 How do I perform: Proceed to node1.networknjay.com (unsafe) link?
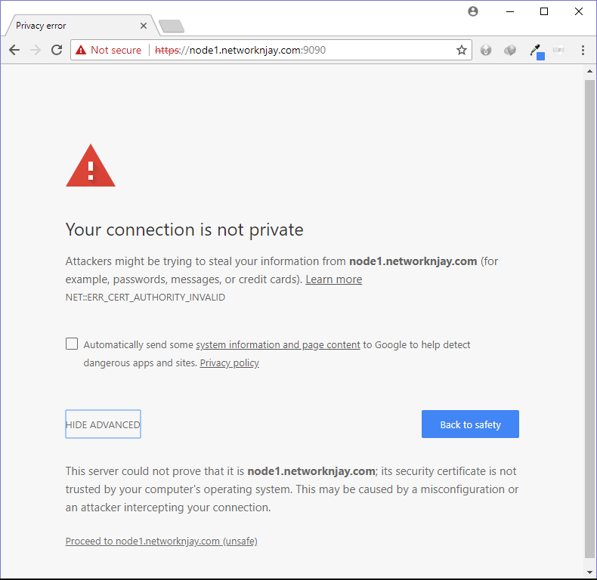(x=161, y=541)
